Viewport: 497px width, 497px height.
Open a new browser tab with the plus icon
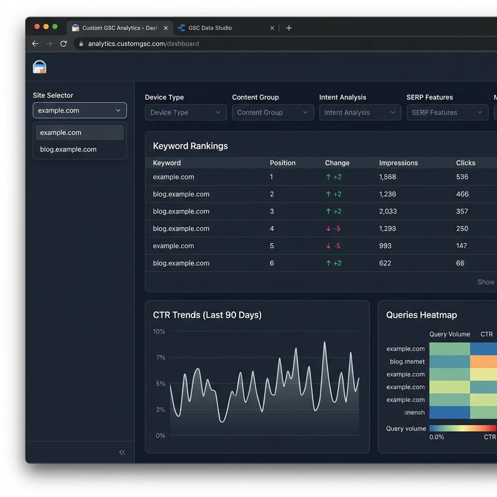289,28
